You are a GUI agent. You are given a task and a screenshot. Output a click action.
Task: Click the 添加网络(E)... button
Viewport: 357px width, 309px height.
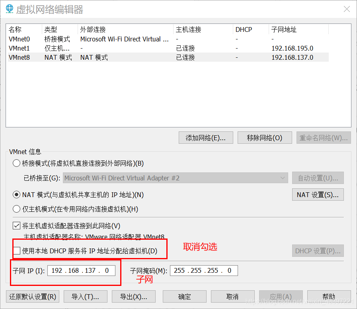[x=206, y=138]
